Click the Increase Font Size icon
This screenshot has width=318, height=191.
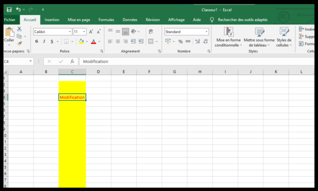91,31
